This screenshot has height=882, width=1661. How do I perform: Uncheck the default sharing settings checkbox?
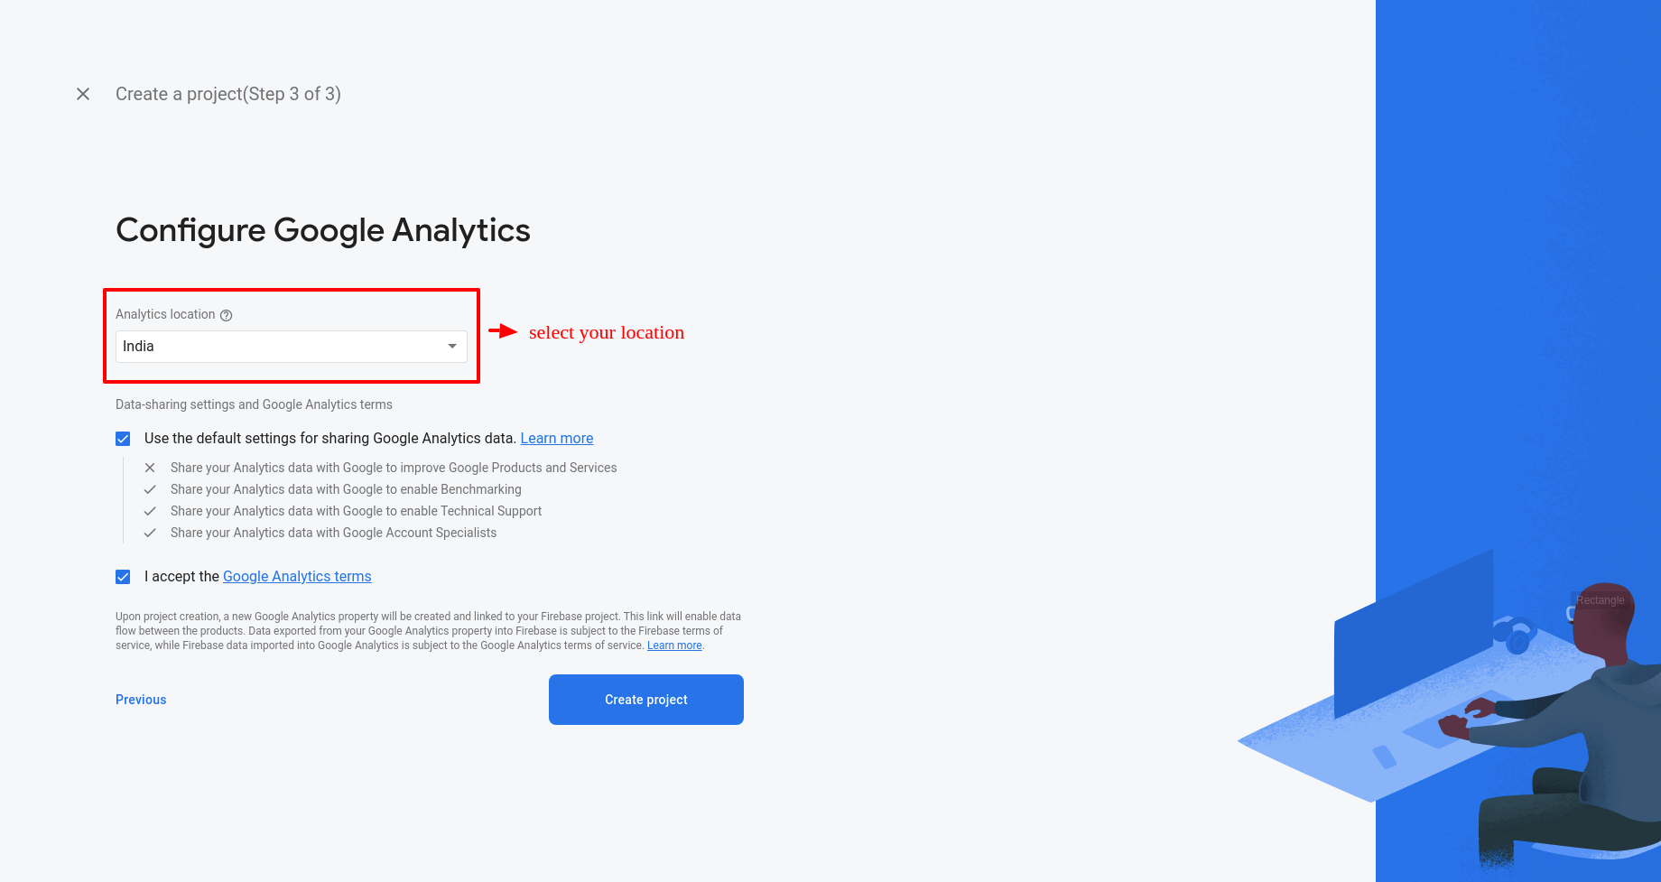123,439
